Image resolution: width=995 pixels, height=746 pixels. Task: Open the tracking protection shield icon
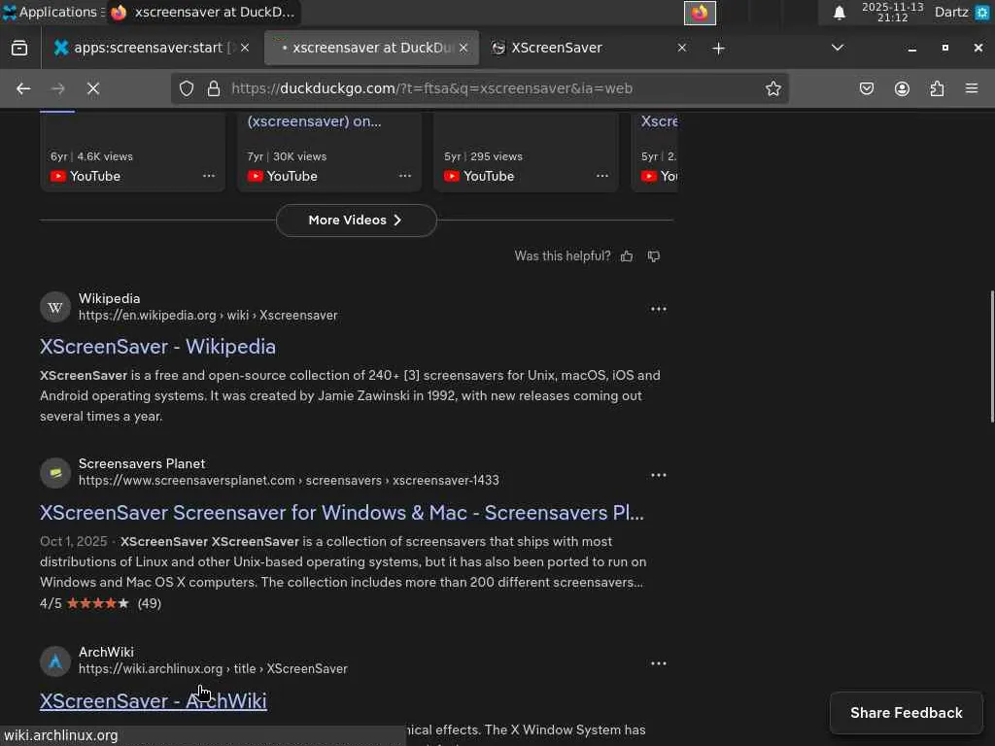point(186,88)
